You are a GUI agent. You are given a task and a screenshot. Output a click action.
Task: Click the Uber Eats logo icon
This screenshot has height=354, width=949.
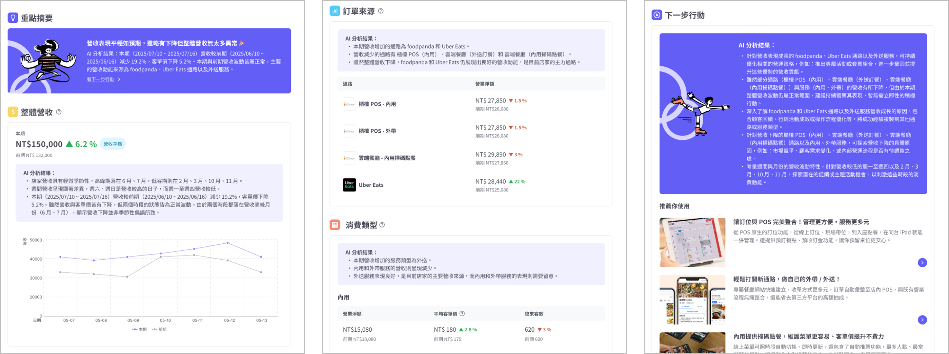pyautogui.click(x=349, y=185)
